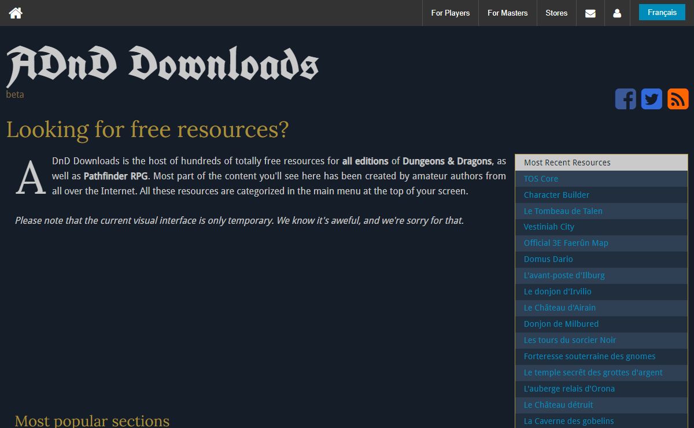This screenshot has width=694, height=428.
Task: Click the Most popular sections heading
Action: (x=92, y=420)
